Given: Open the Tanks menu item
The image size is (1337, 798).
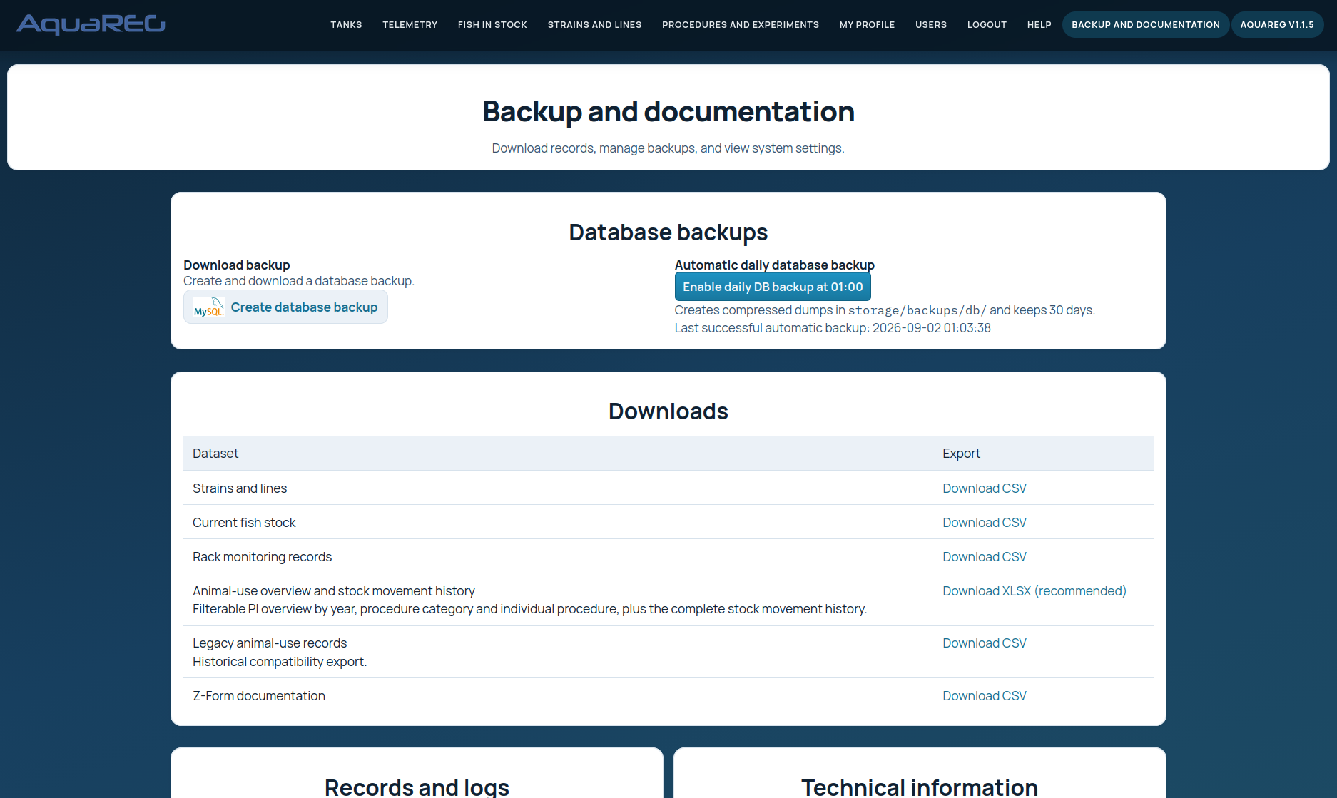Looking at the screenshot, I should (x=346, y=25).
